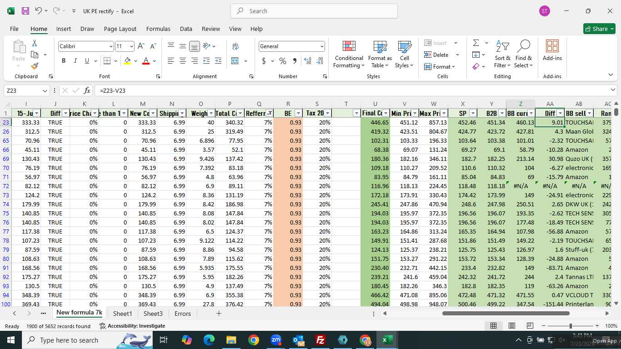
Task: Apply Percent Style format
Action: click(283, 60)
